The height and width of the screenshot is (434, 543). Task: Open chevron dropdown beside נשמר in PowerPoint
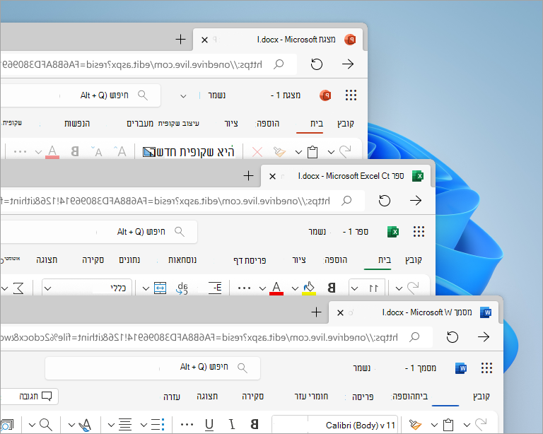183,96
